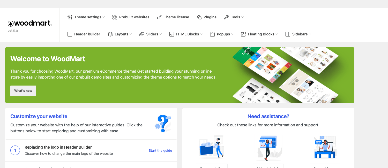This screenshot has width=388, height=168.
Task: Open the Header builder
Action: click(x=84, y=34)
